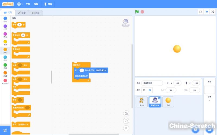Open the add extension button
The width and height of the screenshot is (217, 135).
tap(5, 130)
